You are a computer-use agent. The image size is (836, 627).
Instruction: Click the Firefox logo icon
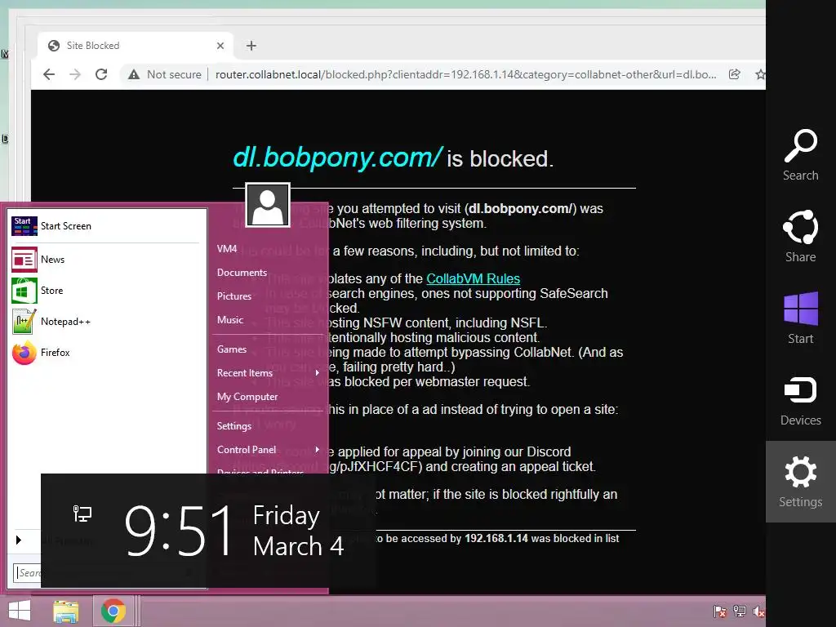(24, 353)
